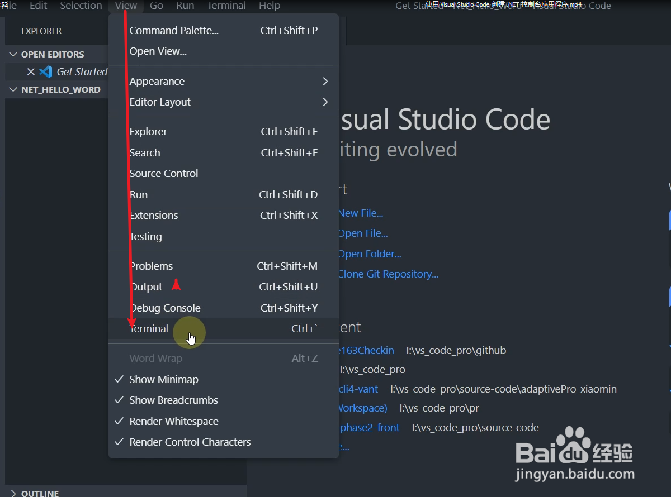Image resolution: width=671 pixels, height=497 pixels.
Task: Expand the Appearance submenu arrow
Action: click(x=325, y=82)
